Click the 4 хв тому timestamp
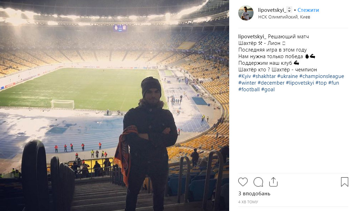357x211 pixels. pos(248,202)
